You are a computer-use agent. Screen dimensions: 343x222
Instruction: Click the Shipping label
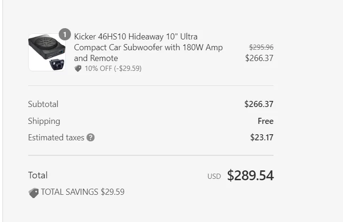tap(44, 121)
